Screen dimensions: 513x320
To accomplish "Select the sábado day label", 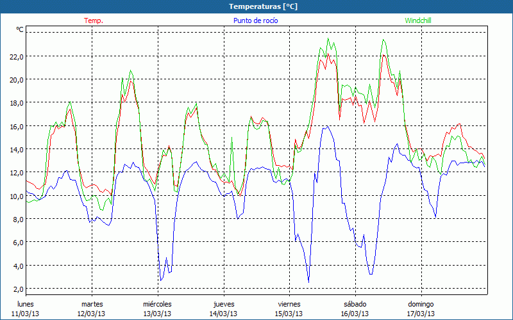I will (355, 304).
